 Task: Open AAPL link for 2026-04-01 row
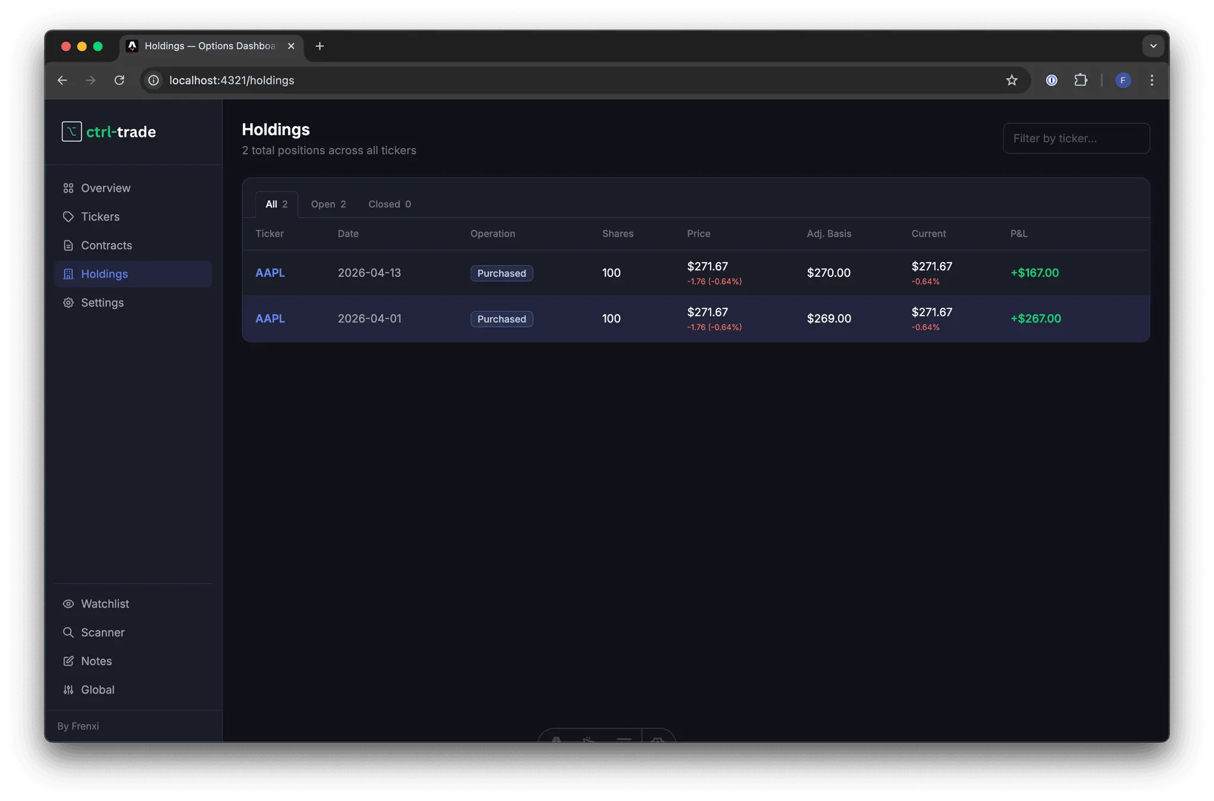(x=270, y=318)
